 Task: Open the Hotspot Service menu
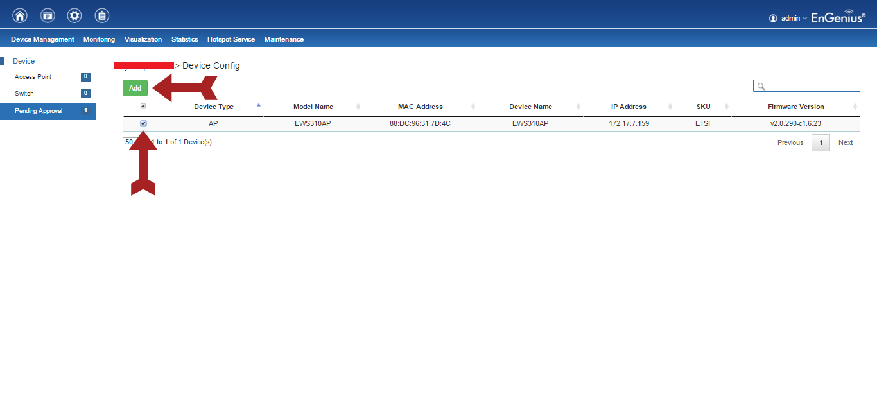230,39
